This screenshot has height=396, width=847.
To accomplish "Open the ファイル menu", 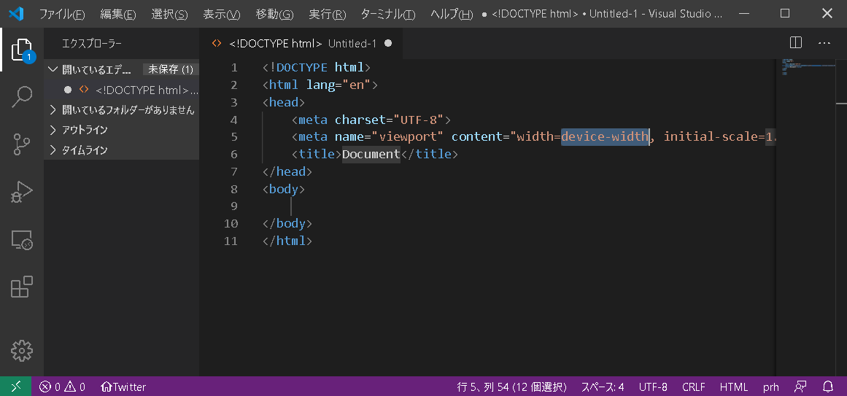I will click(62, 15).
